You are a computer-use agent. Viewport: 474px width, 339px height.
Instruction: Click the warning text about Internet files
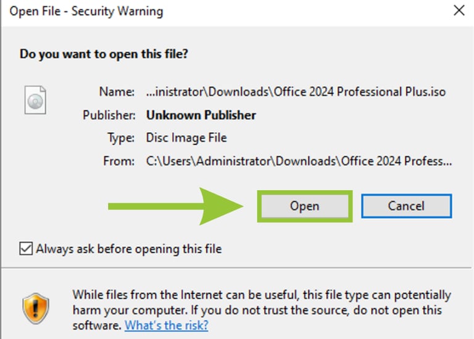point(262,310)
